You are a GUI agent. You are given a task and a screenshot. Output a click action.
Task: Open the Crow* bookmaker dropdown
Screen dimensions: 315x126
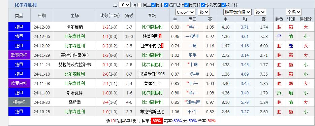coord(185,12)
